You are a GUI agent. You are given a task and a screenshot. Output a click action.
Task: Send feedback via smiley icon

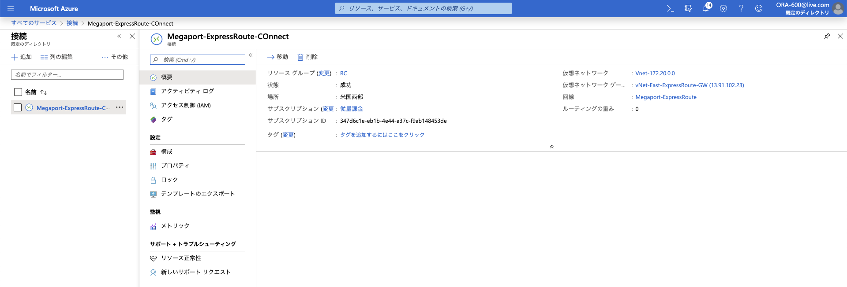(759, 8)
